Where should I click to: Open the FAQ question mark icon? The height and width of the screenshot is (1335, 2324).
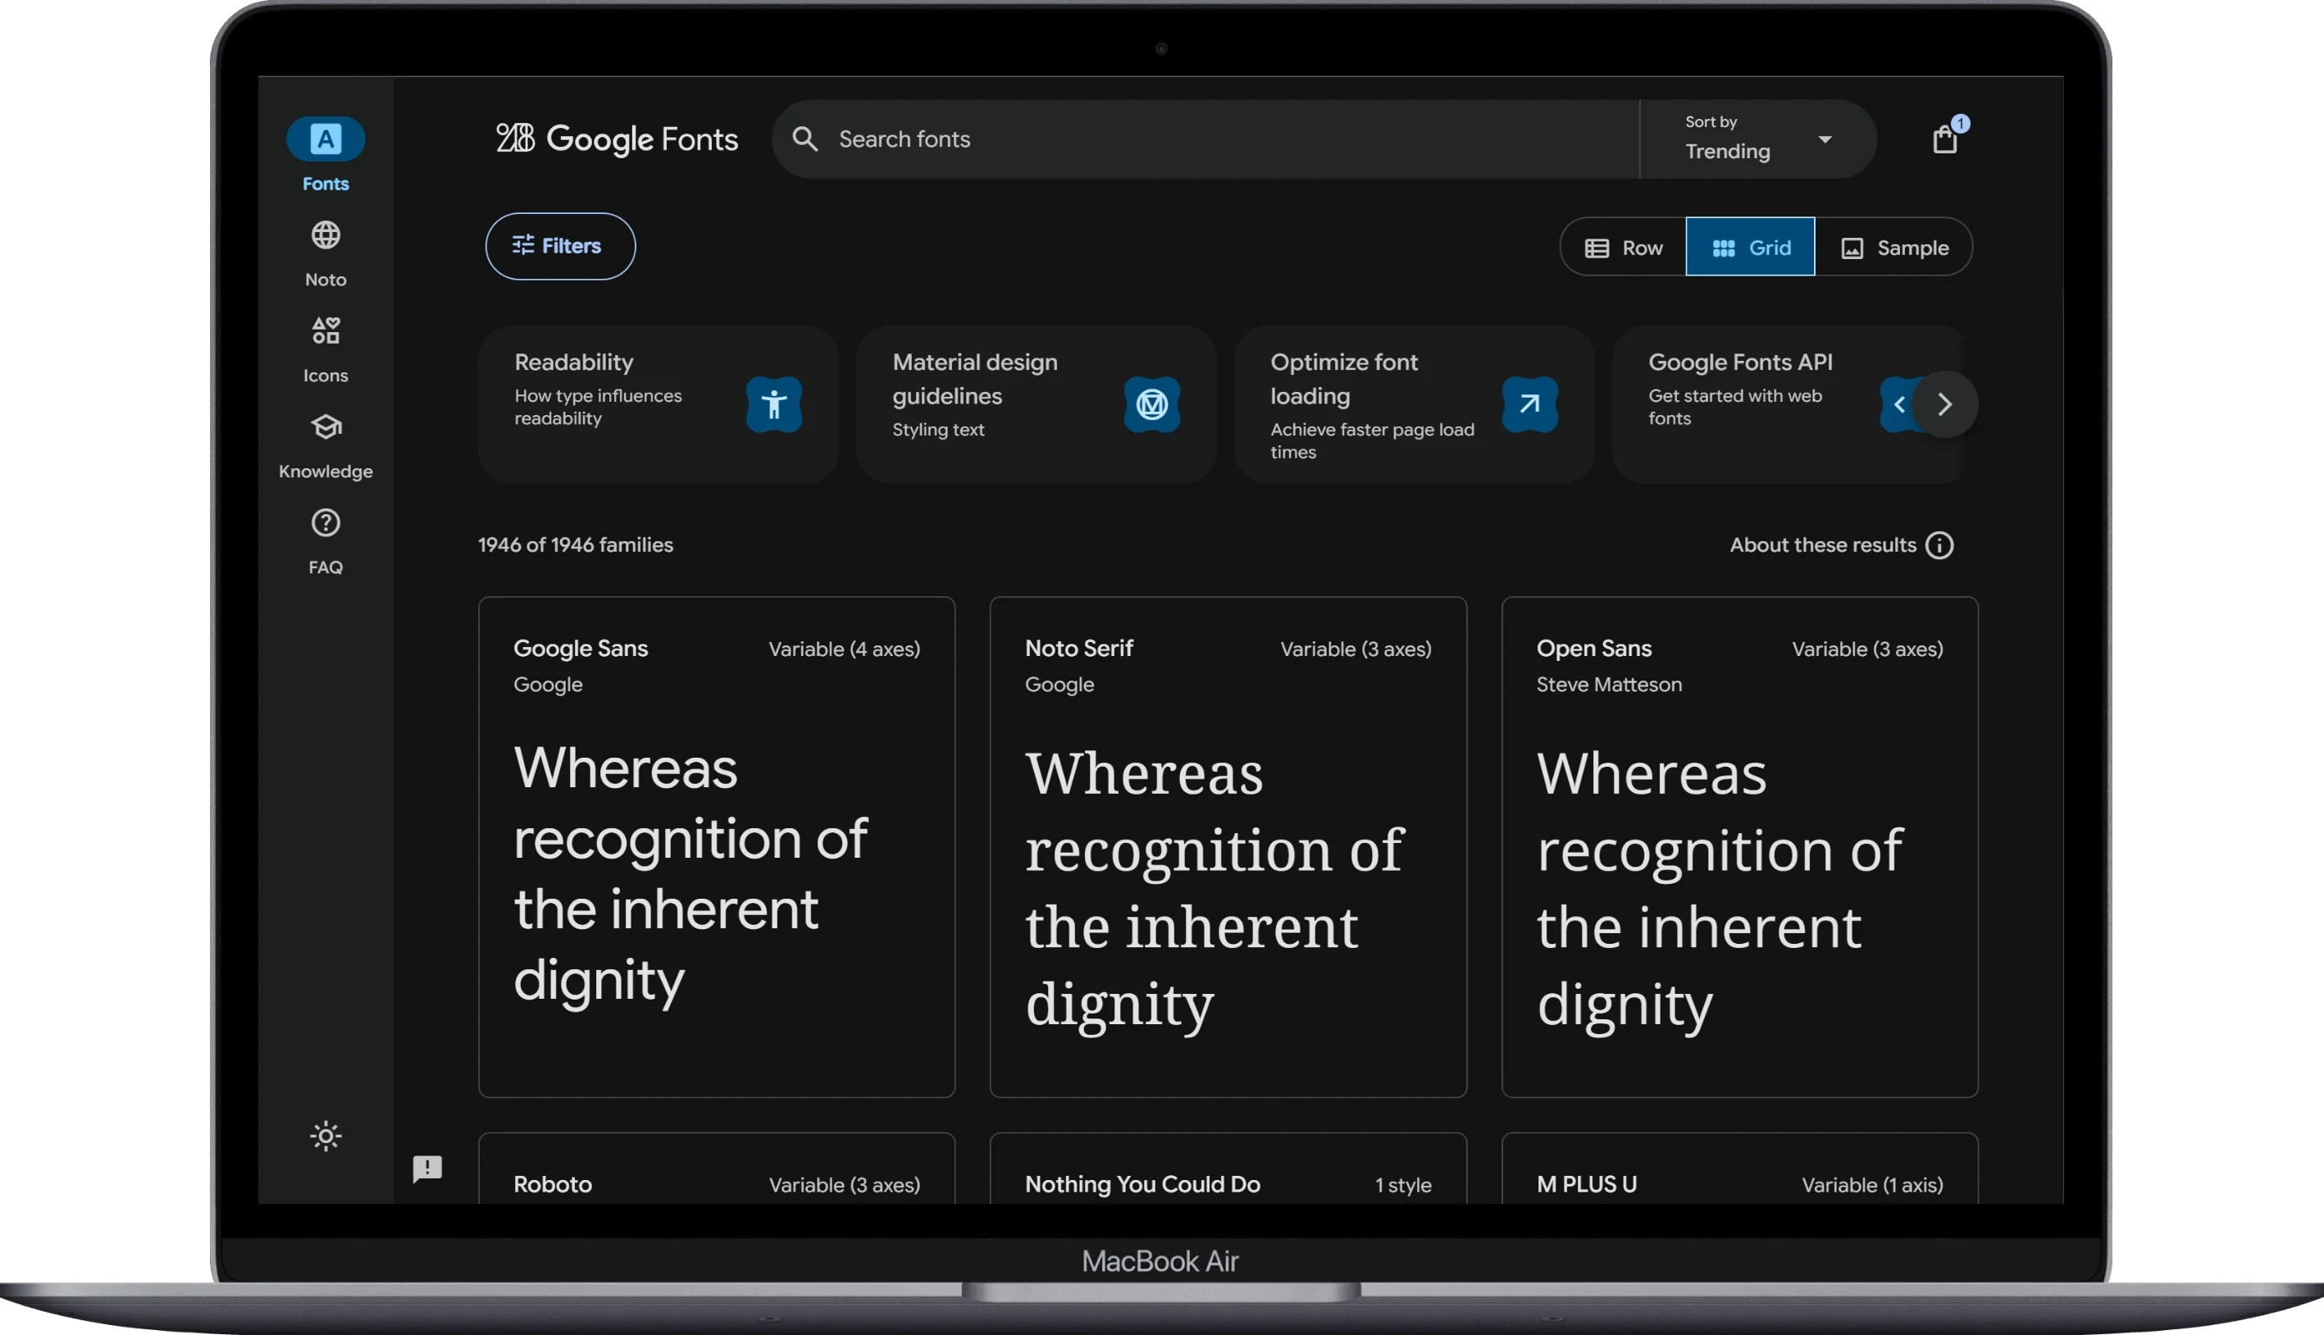click(x=326, y=522)
